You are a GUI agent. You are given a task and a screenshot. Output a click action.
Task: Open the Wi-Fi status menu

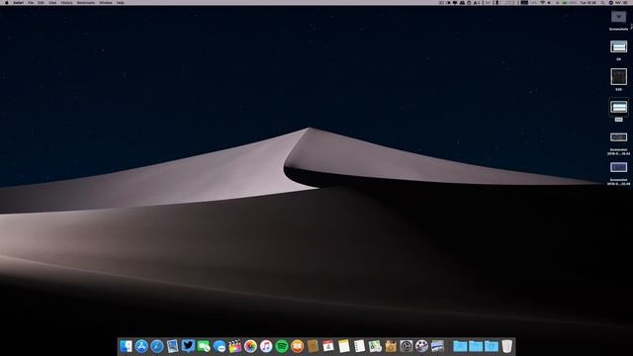tap(543, 2)
